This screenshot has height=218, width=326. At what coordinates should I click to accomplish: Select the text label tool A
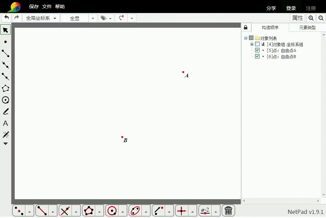pos(5,123)
